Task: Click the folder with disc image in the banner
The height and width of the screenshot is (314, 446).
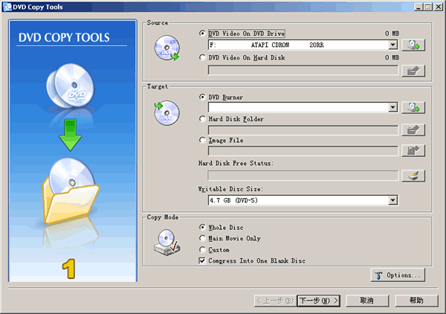Action: pos(71,190)
